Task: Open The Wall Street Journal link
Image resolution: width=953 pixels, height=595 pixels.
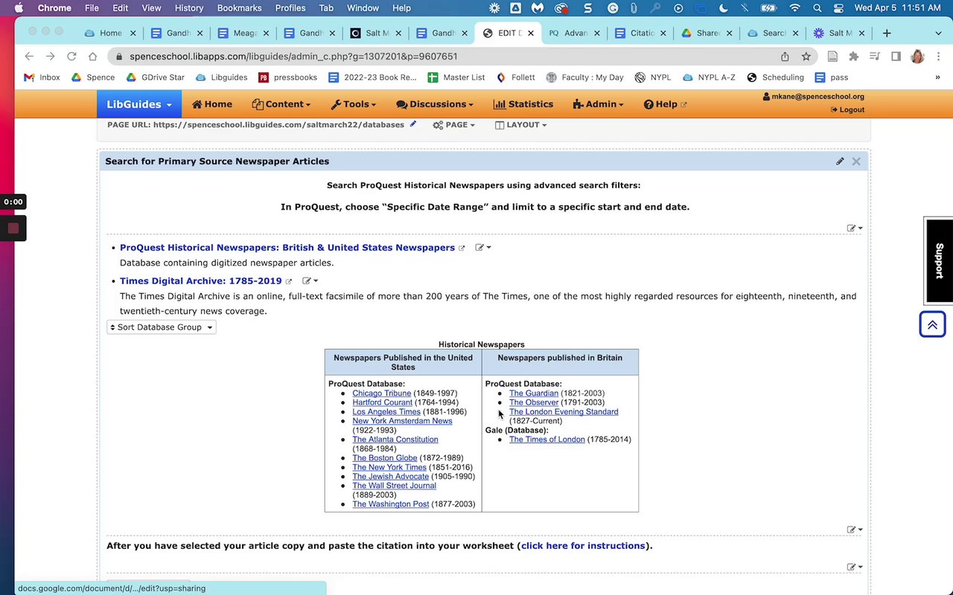Action: (395, 486)
